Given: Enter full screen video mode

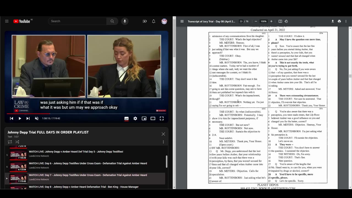Looking at the screenshot, I should 162,118.
